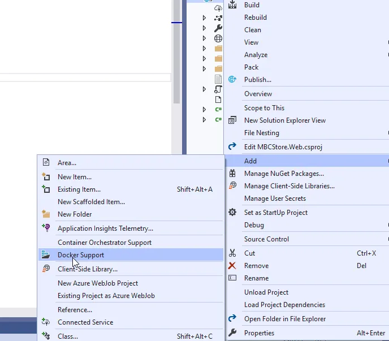Viewport: 389px width, 341px height.
Task: Click the Manage NuGet Packages icon
Action: (x=232, y=173)
